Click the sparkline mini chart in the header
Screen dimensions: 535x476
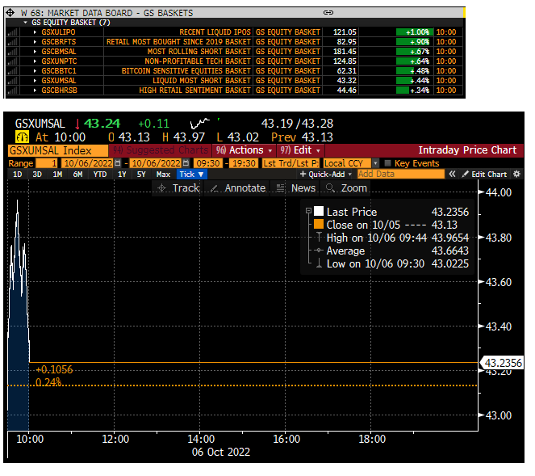click(x=200, y=124)
